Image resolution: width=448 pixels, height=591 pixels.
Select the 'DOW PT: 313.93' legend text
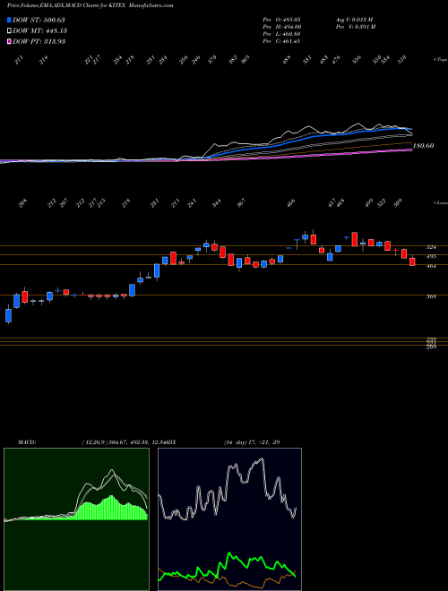coord(39,41)
